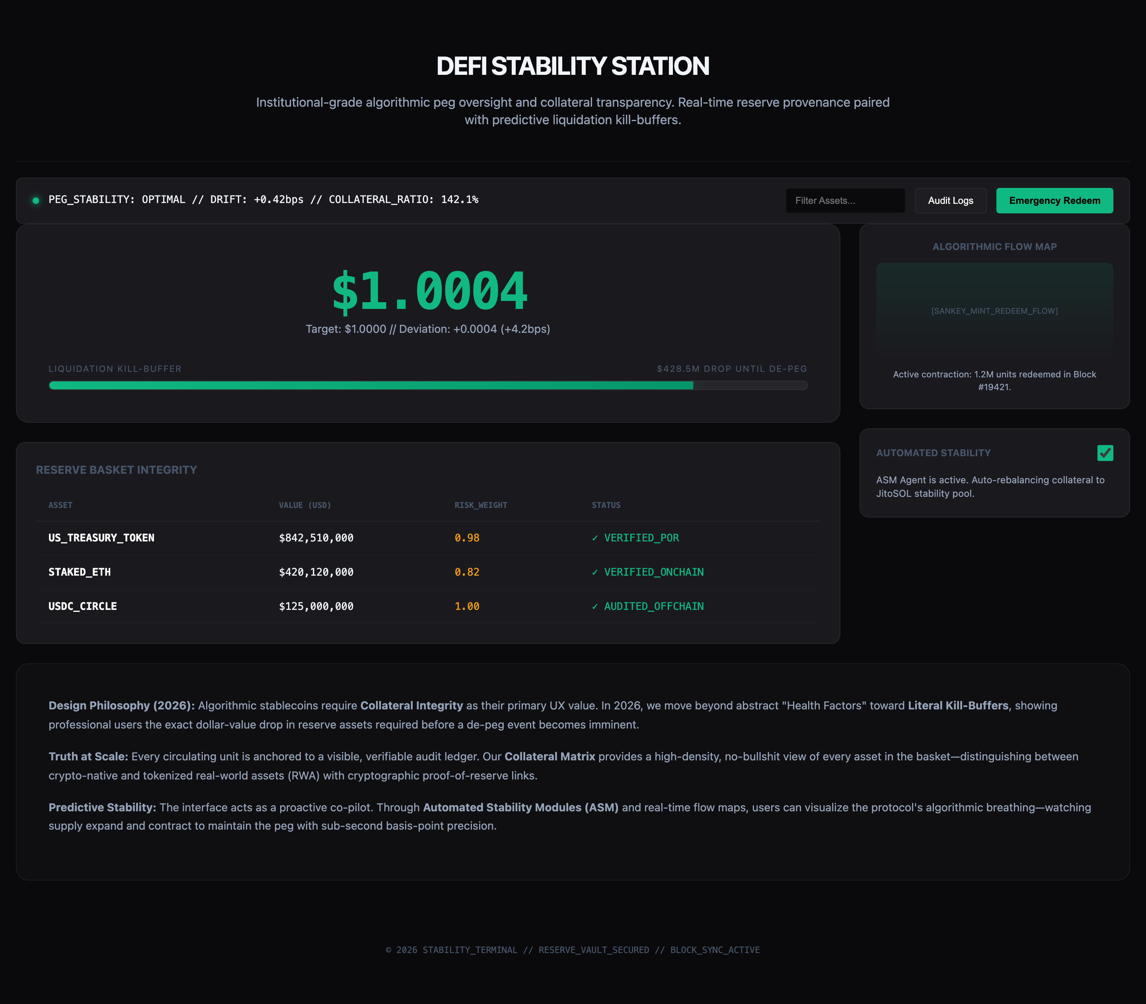
Task: Sort by the VALUE (USD) column header
Action: click(x=305, y=505)
